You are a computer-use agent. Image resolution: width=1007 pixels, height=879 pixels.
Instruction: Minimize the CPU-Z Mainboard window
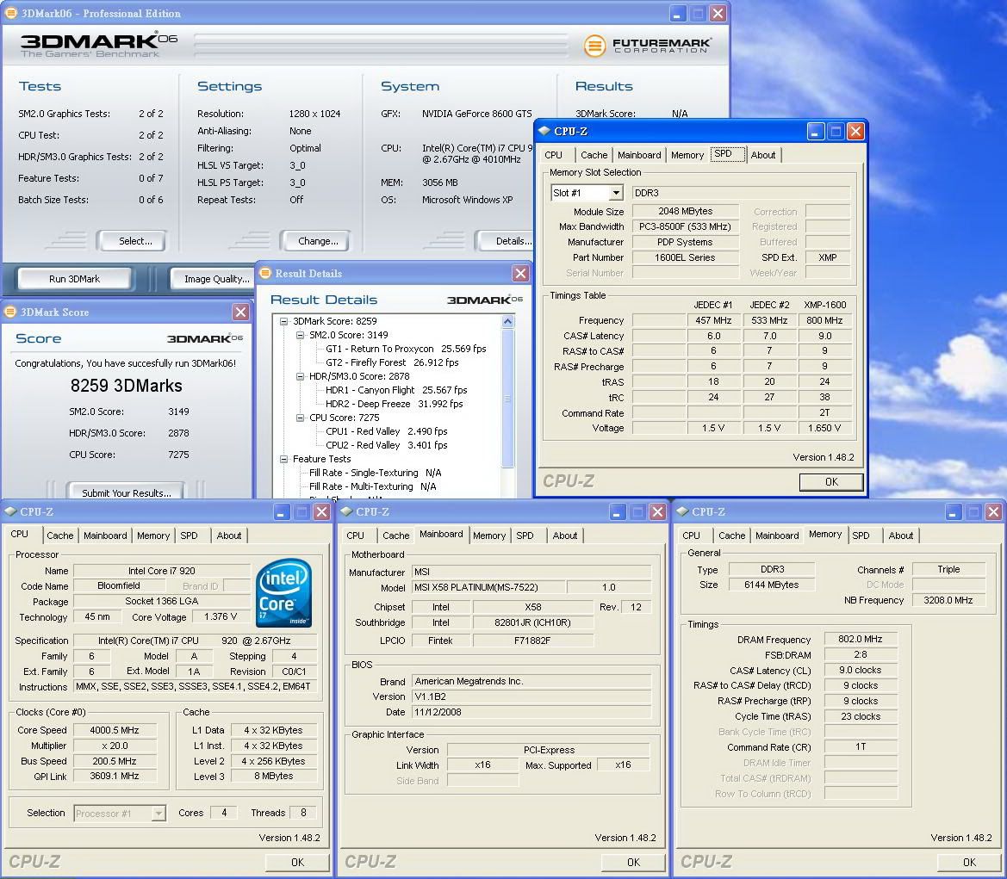(x=617, y=511)
